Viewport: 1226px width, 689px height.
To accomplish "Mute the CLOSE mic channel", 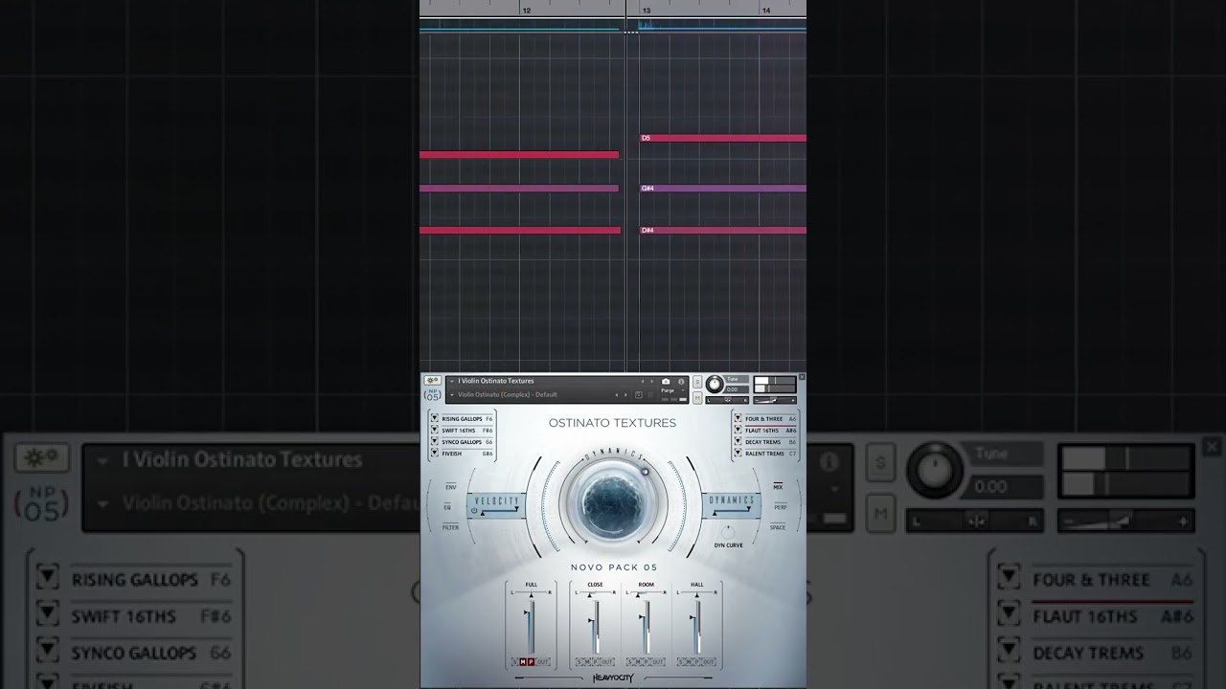I will (x=587, y=662).
